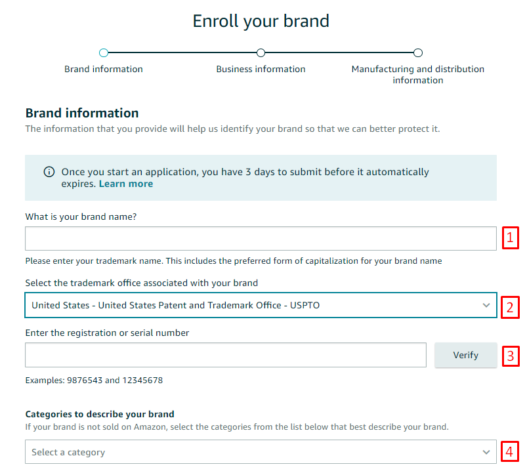Click red marker number 4

coord(511,451)
